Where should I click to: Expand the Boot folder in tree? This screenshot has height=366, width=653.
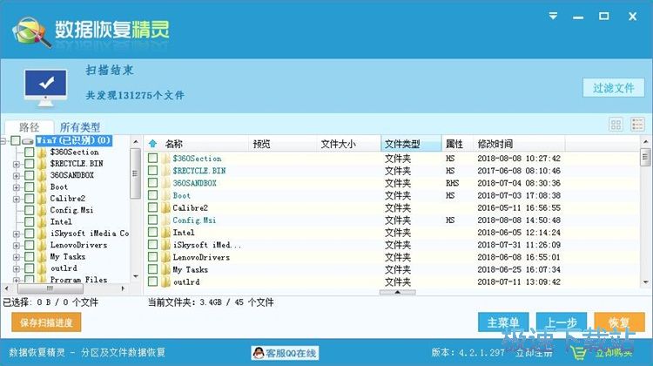[x=17, y=187]
